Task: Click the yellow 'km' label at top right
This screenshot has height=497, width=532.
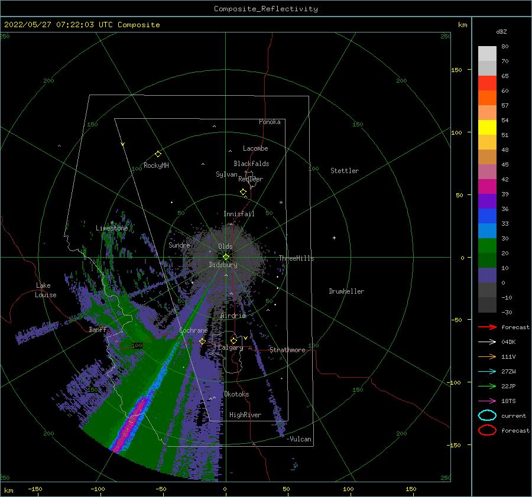Action: click(x=462, y=25)
